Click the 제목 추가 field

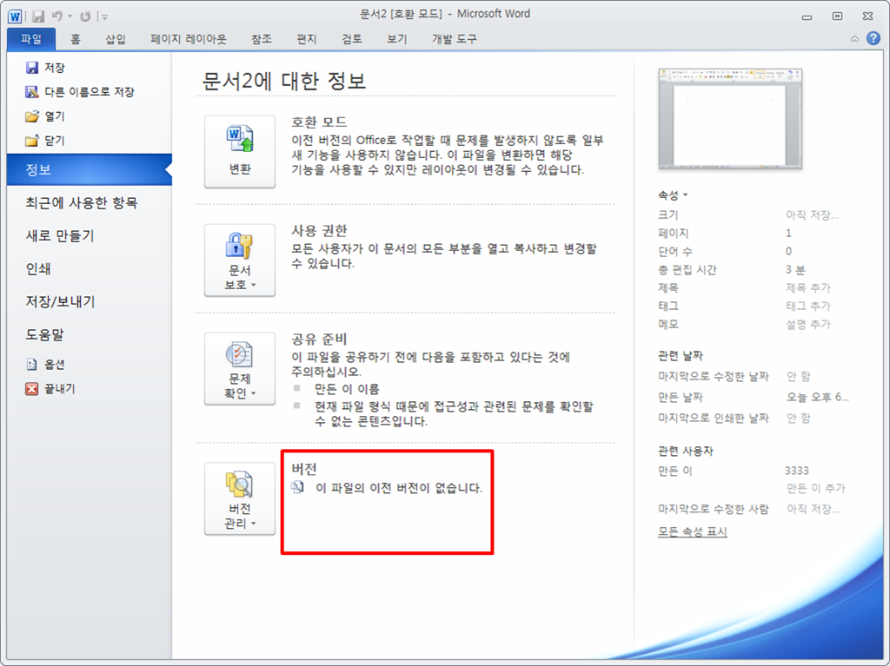807,287
